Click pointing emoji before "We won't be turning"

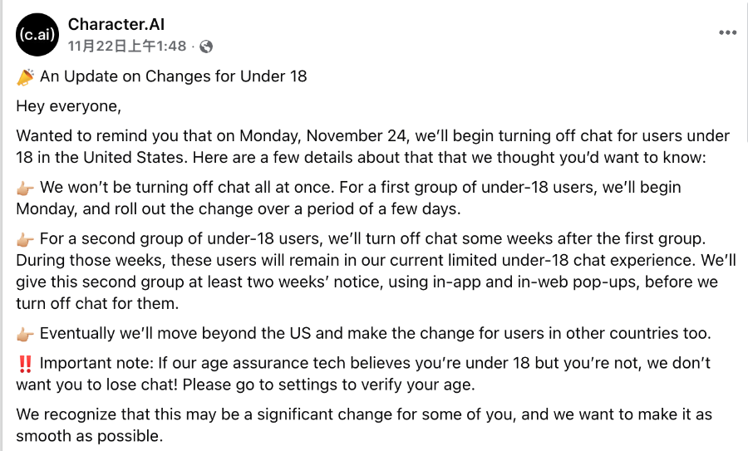[x=25, y=188]
